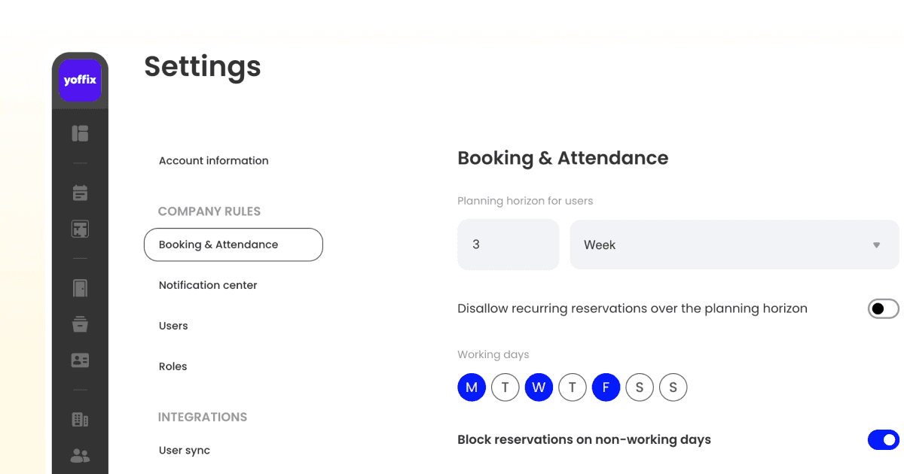
Task: Enable Saturday as a working day
Action: pos(640,387)
